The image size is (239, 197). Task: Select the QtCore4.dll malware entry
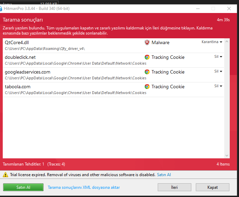pyautogui.click(x=69, y=45)
